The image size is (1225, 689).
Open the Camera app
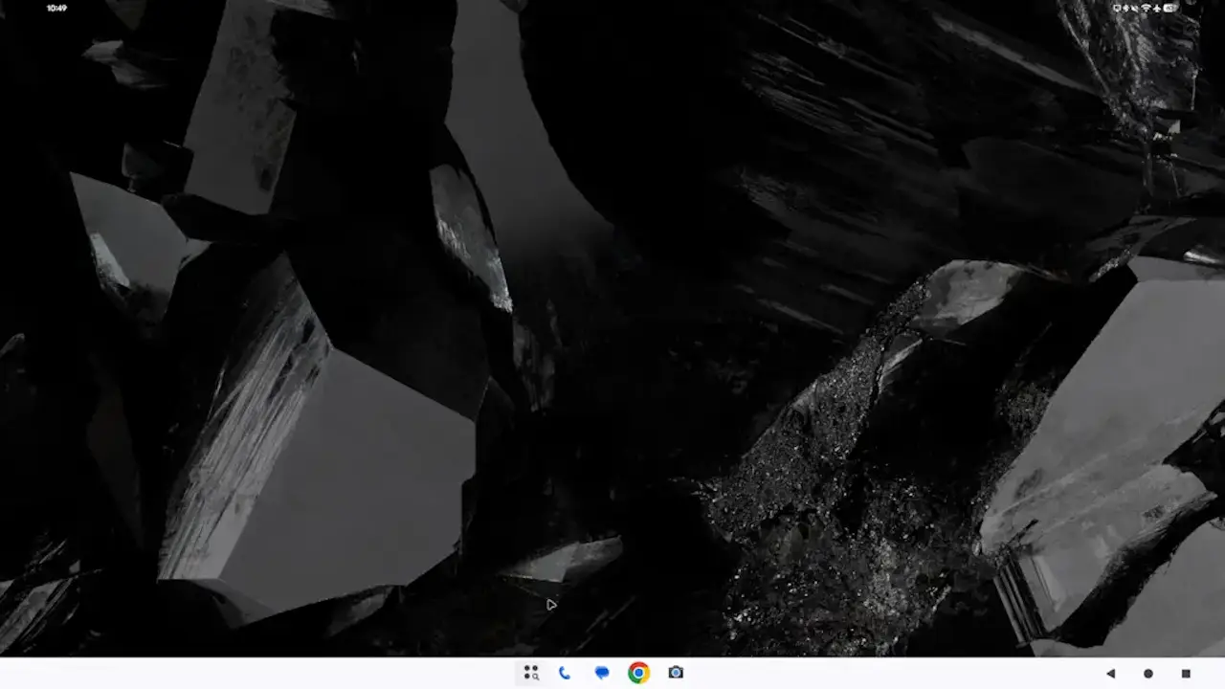676,673
